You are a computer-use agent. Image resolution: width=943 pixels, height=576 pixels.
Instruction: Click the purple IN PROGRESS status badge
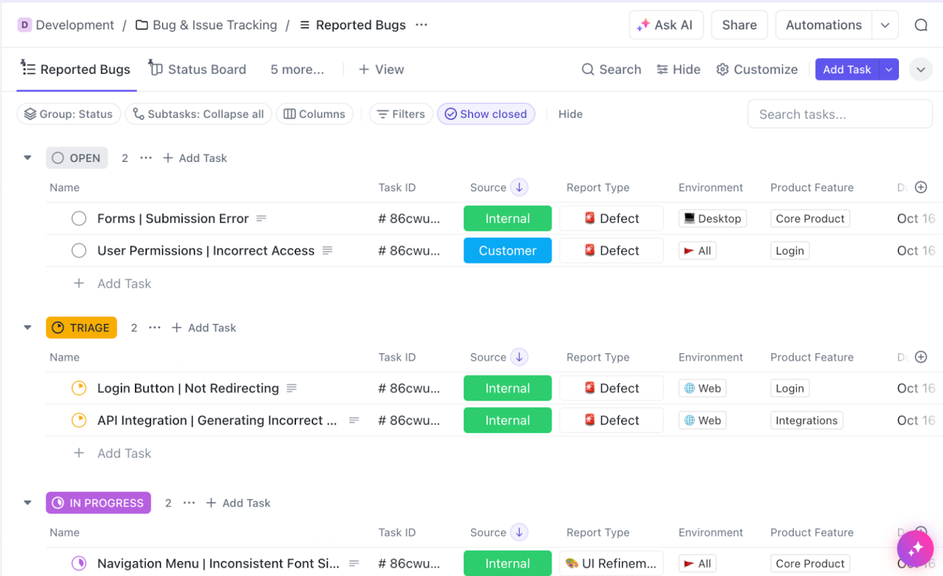98,502
